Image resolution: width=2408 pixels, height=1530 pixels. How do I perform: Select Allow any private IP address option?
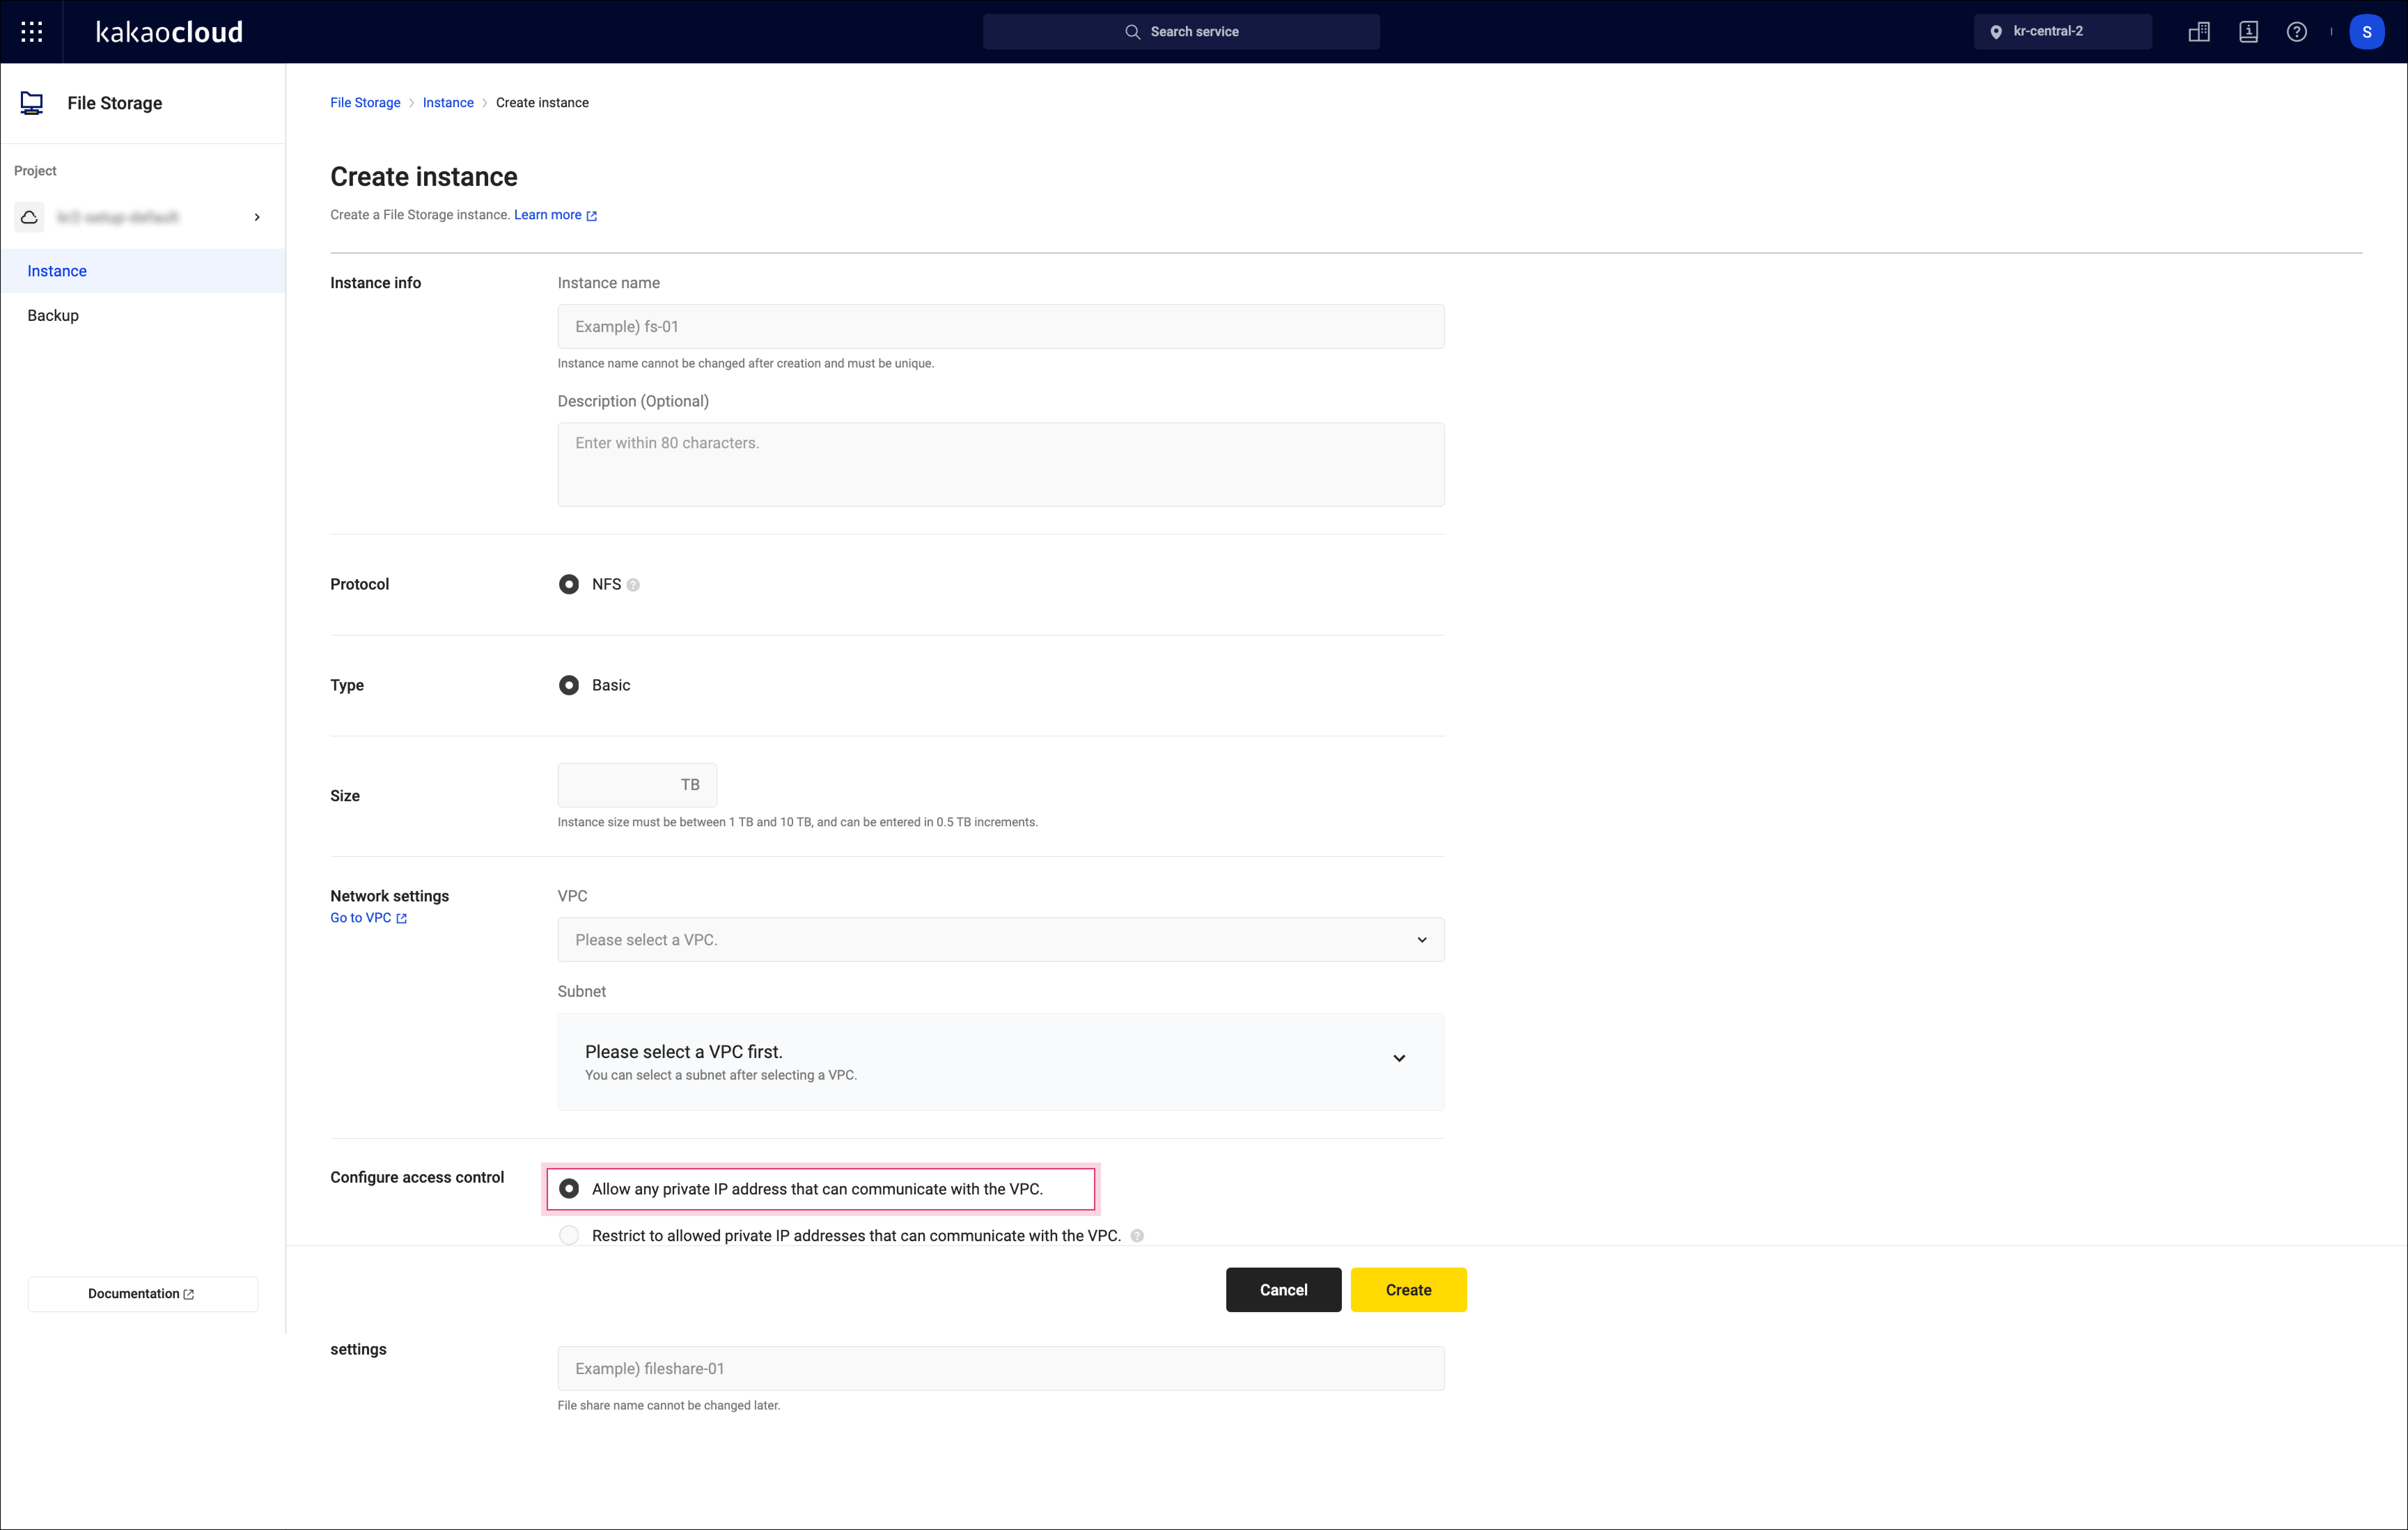(x=569, y=1189)
